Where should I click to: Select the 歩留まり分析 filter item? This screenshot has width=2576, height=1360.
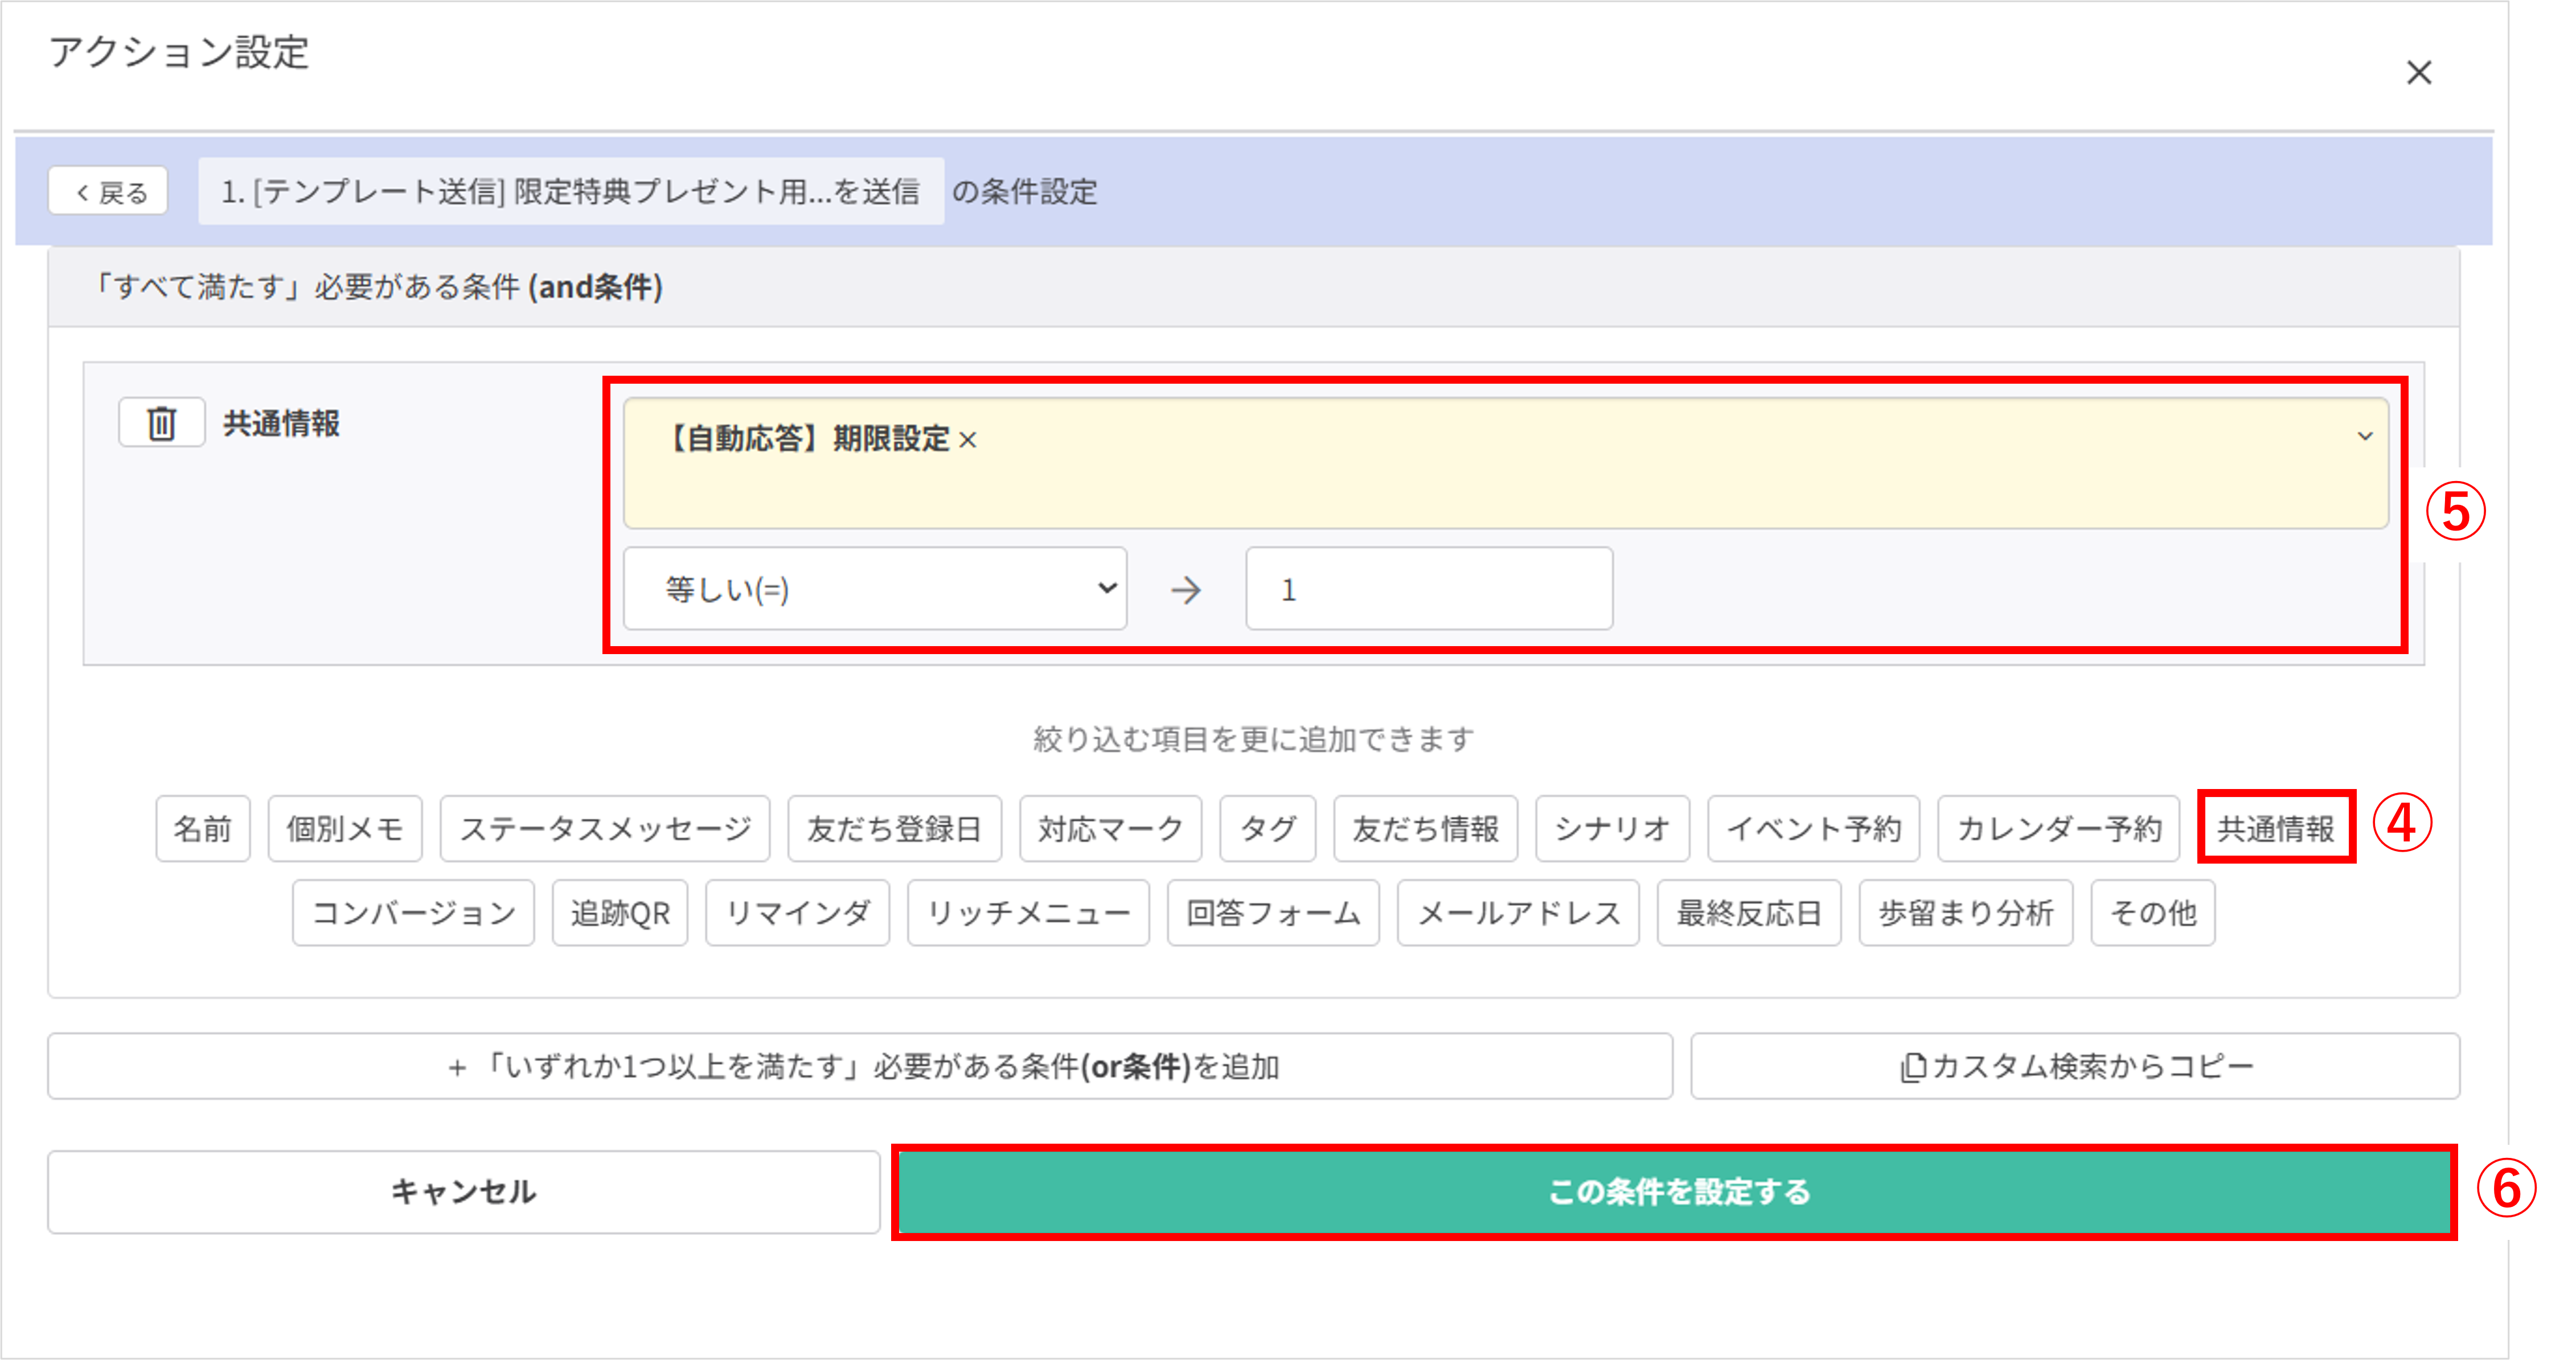coord(1965,912)
